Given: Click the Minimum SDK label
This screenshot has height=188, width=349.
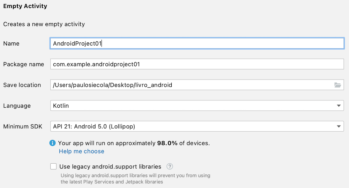Looking at the screenshot, I should [23, 126].
